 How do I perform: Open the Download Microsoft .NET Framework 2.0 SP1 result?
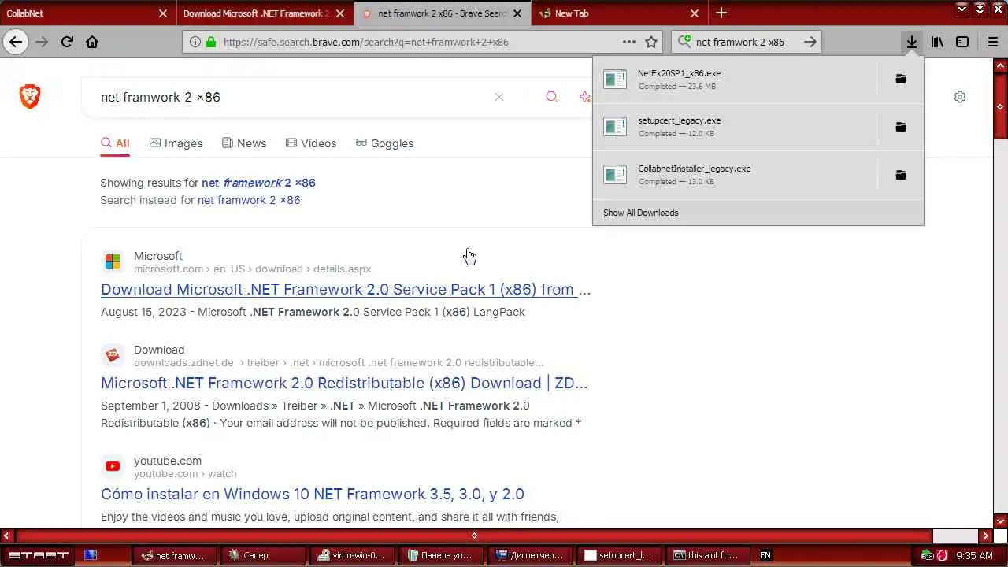click(346, 289)
